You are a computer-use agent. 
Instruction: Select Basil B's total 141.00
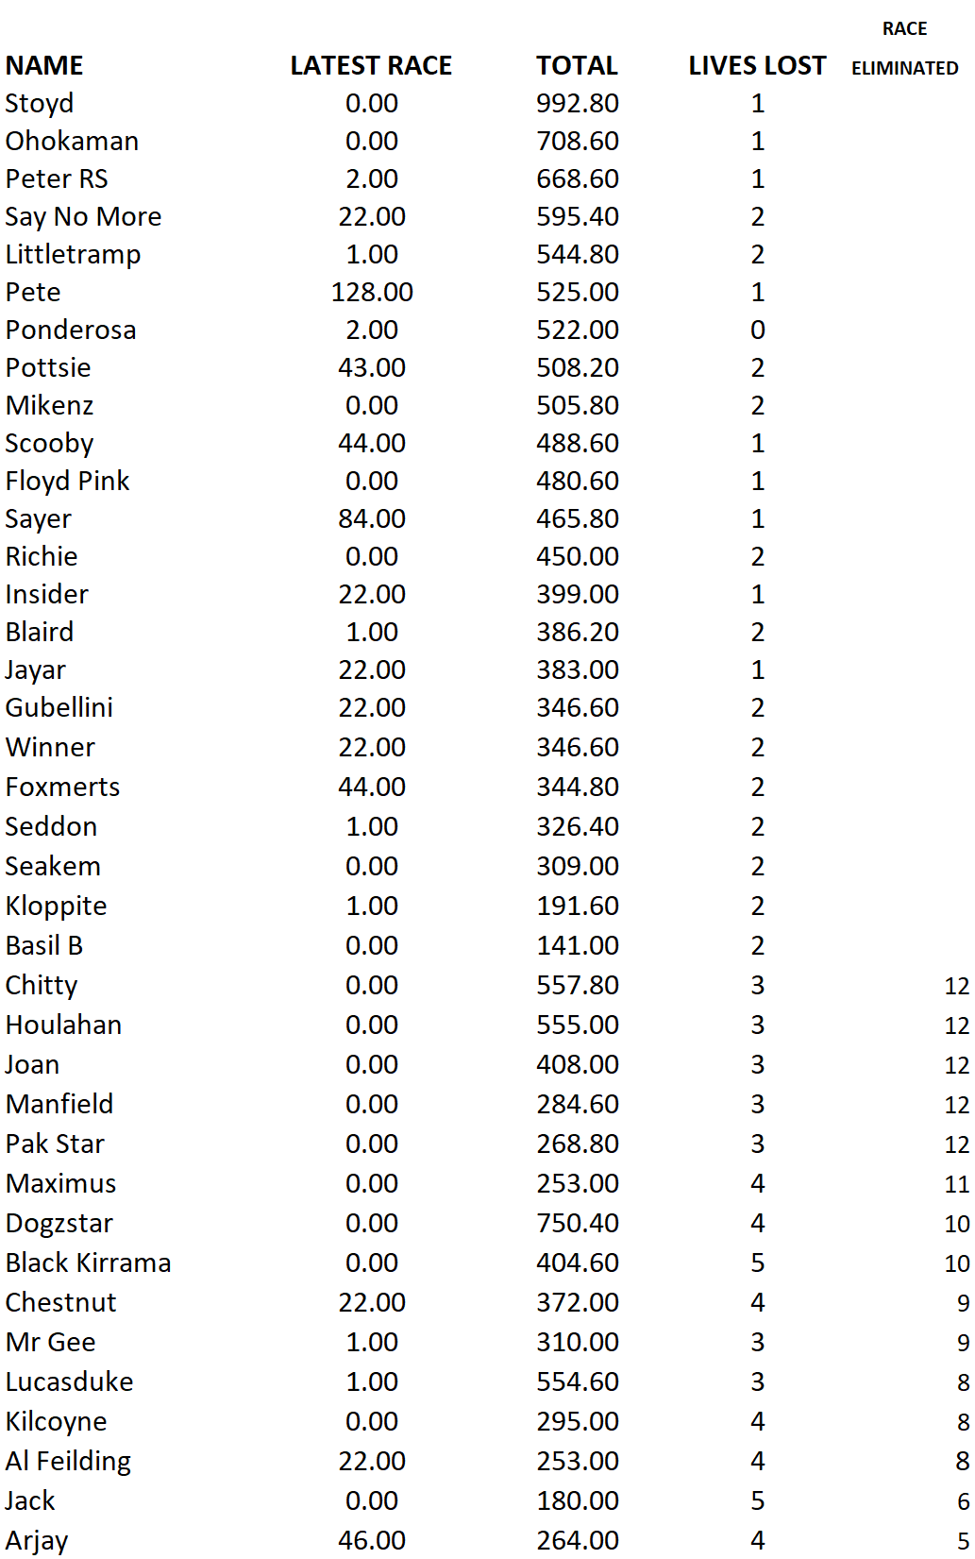tap(578, 945)
